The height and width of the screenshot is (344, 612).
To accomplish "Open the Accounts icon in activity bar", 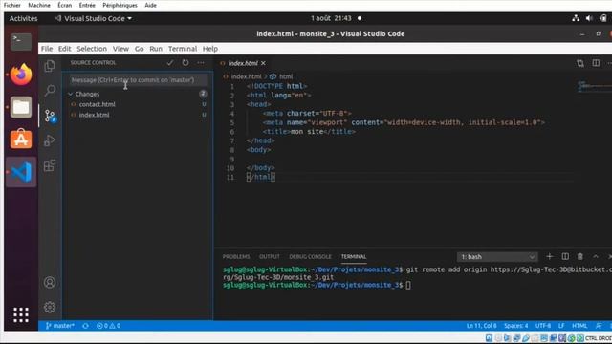I will point(50,283).
